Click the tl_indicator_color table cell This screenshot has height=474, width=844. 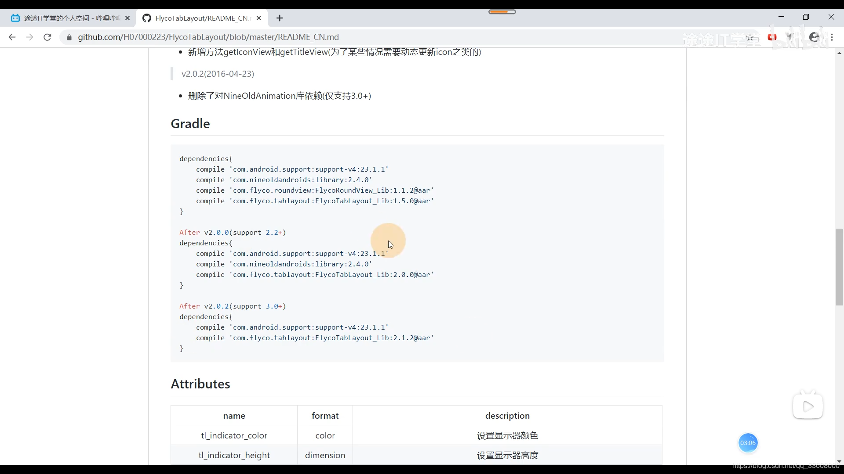tap(234, 435)
